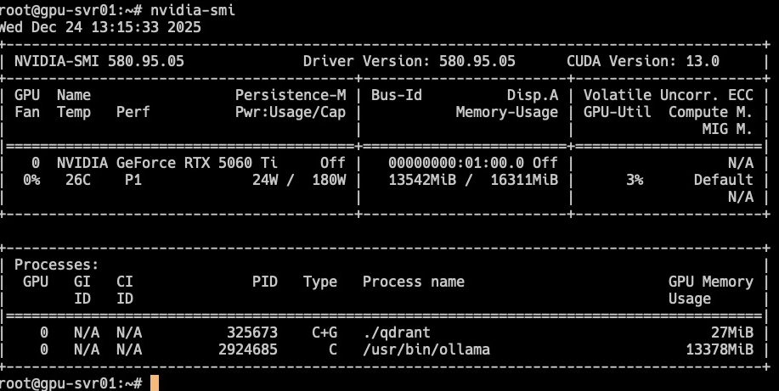Image resolution: width=779 pixels, height=391 pixels.
Task: Click the 26C GPU temperature reading
Action: (77, 180)
